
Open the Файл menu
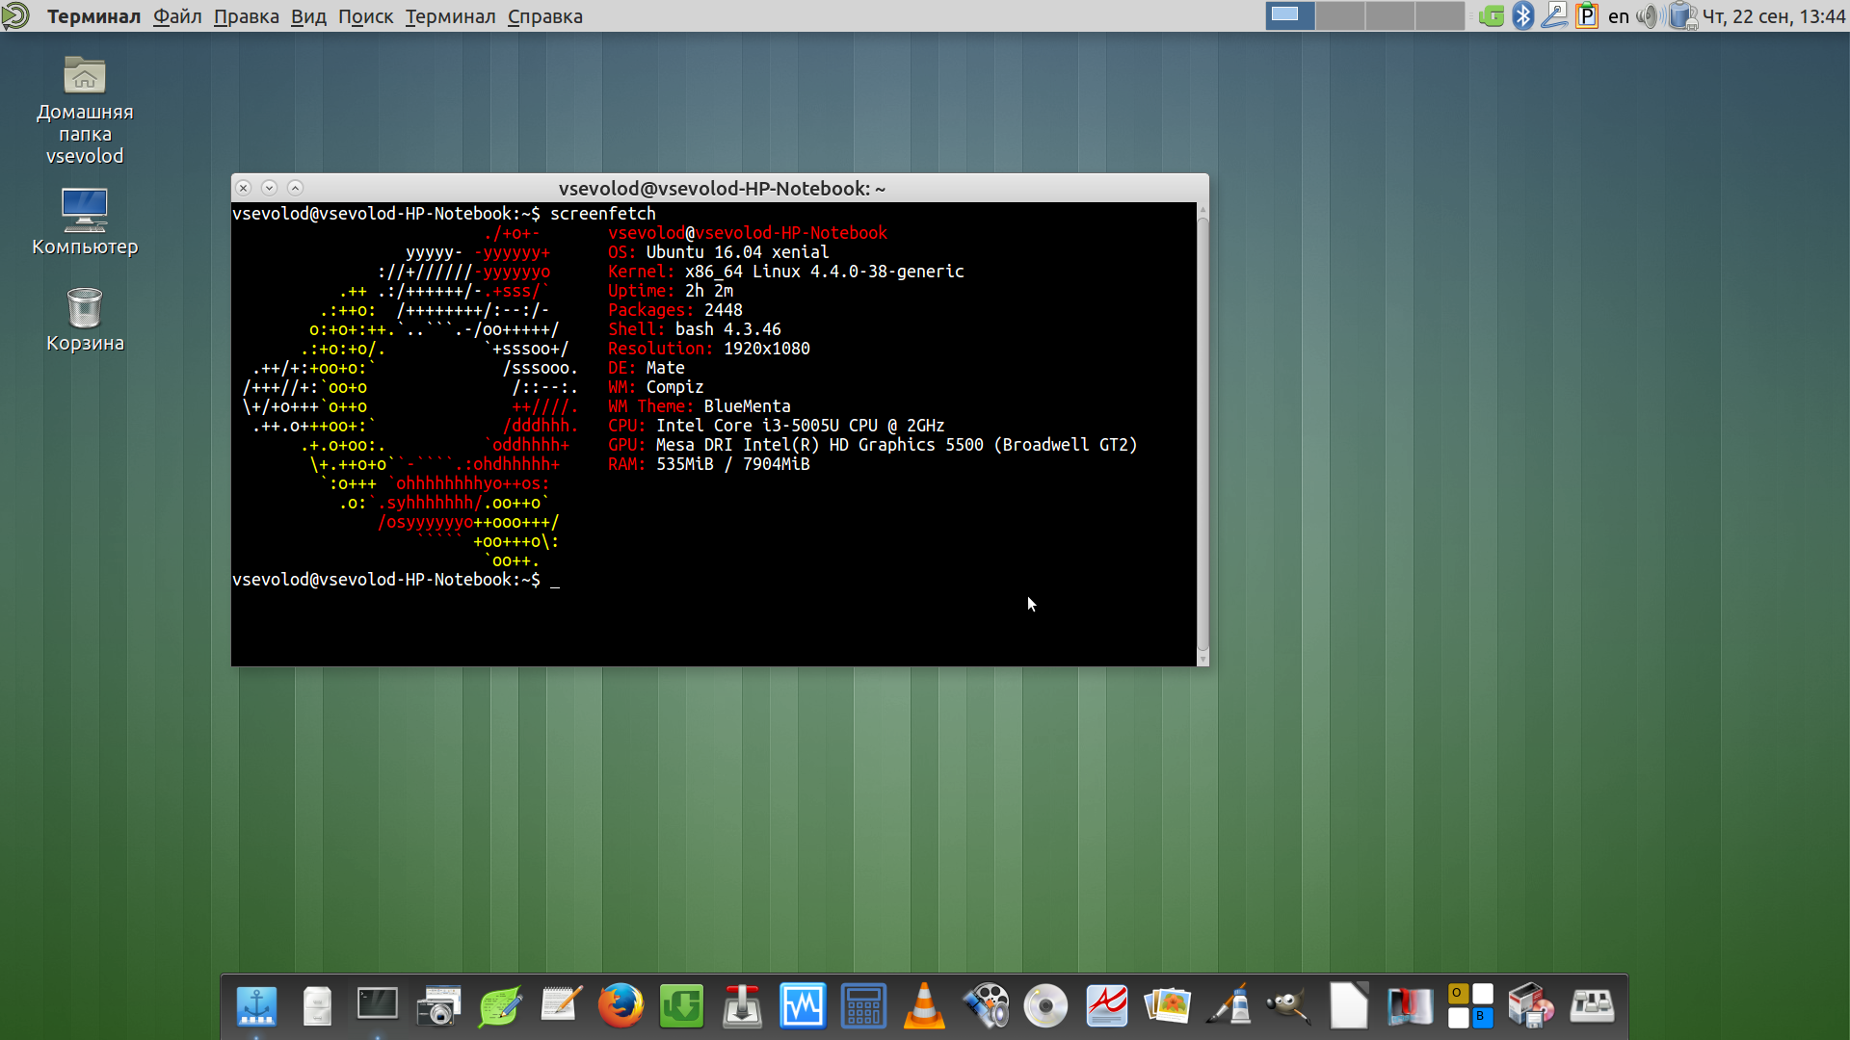click(177, 16)
